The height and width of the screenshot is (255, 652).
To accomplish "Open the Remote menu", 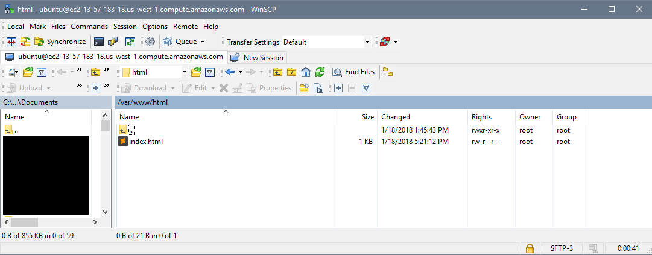I will click(185, 26).
